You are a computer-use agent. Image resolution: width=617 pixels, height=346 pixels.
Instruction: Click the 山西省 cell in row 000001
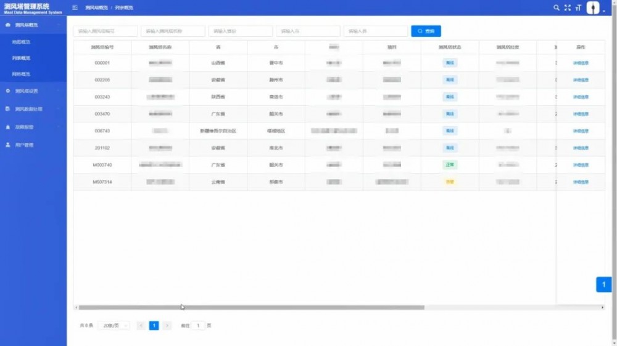(218, 63)
